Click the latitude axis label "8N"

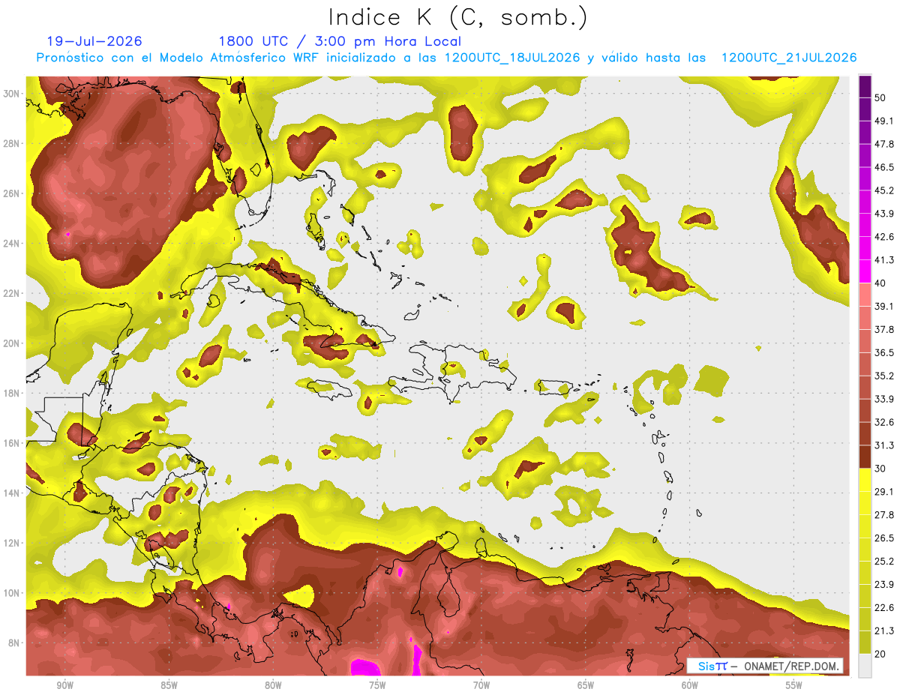point(13,643)
